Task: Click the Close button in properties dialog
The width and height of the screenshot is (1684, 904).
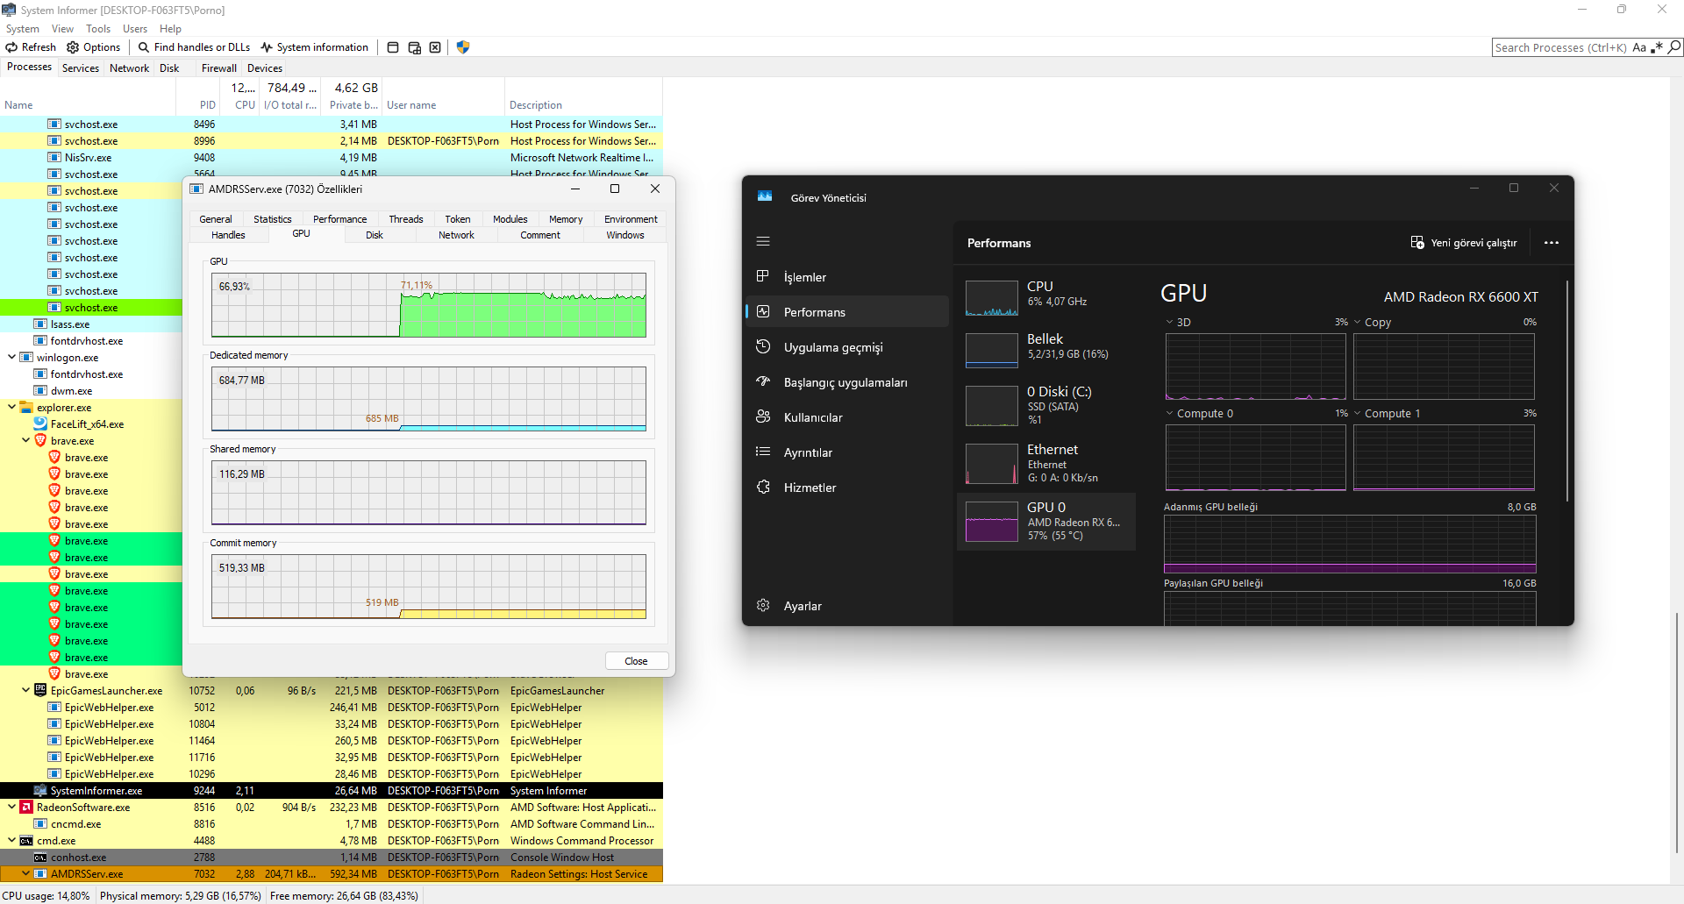Action: pyautogui.click(x=637, y=661)
